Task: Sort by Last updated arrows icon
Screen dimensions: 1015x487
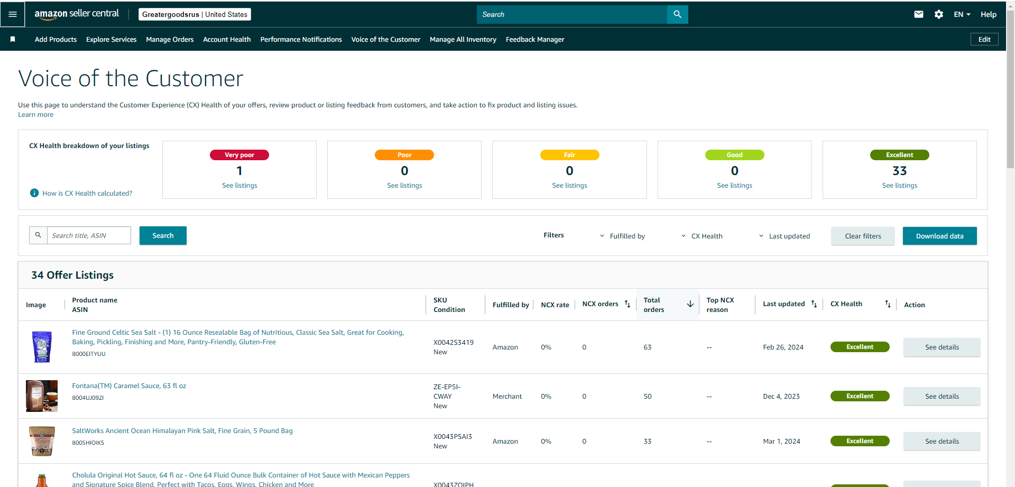Action: [814, 304]
